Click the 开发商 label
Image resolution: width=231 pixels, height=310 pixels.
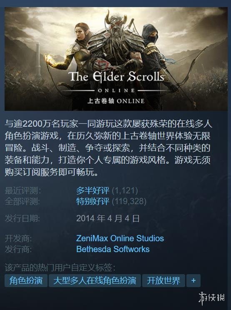click(x=18, y=238)
